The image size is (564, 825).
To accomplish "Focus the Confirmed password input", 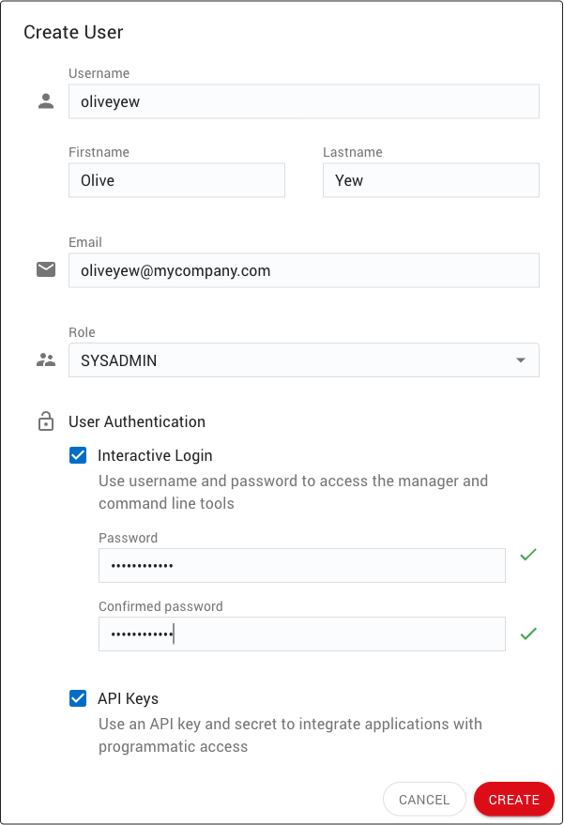I will tap(301, 634).
